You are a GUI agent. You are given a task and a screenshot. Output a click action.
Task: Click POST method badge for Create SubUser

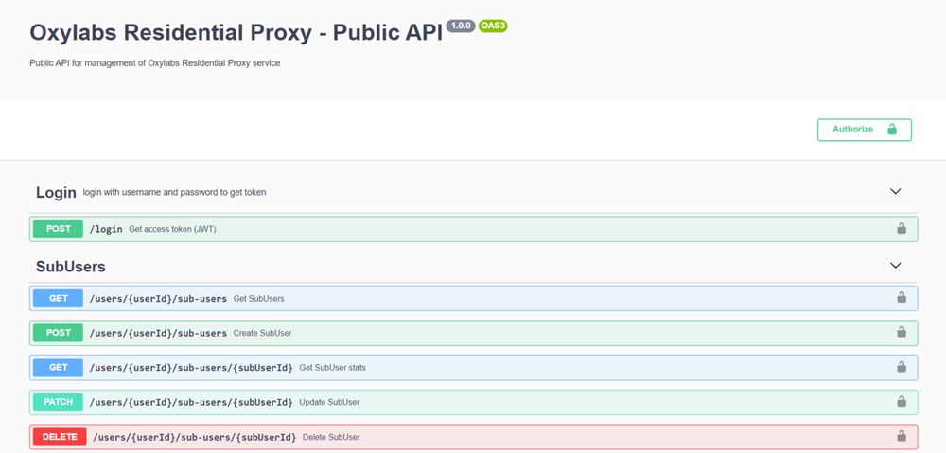(x=58, y=333)
